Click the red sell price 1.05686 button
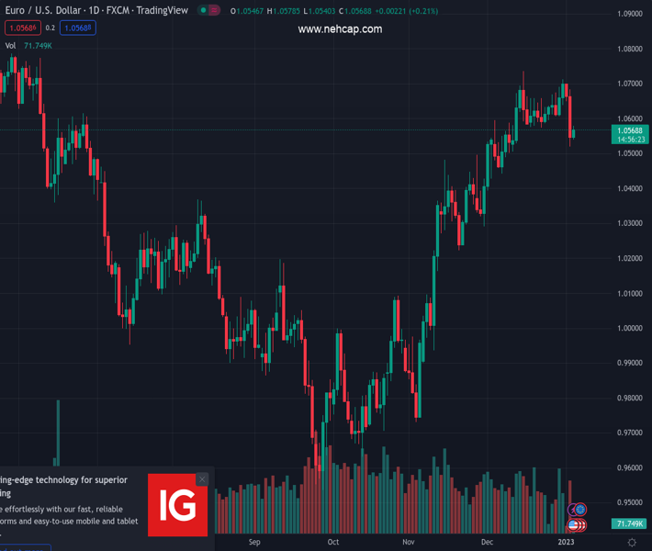The height and width of the screenshot is (551, 652). [22, 28]
